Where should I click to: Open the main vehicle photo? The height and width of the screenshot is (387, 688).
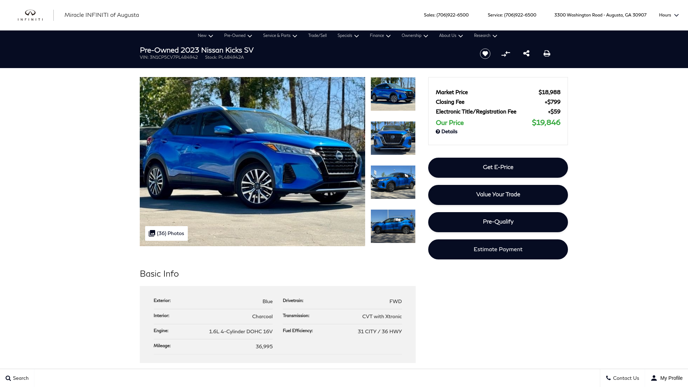pyautogui.click(x=252, y=162)
